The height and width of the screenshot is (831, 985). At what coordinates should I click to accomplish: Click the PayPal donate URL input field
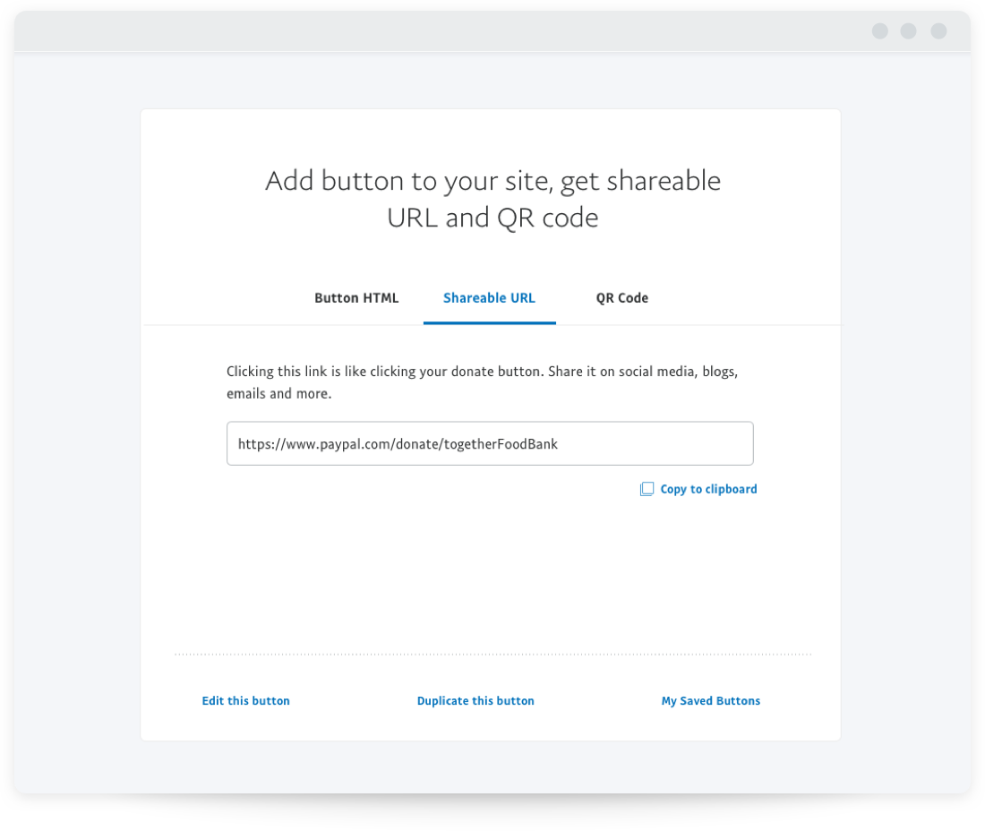[x=490, y=443]
